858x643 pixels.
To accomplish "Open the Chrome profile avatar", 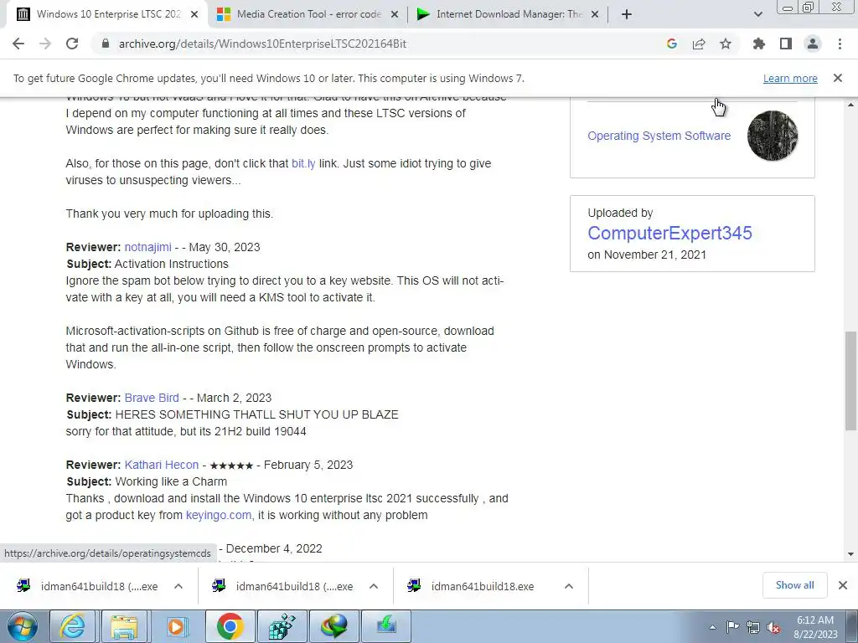I will [813, 44].
